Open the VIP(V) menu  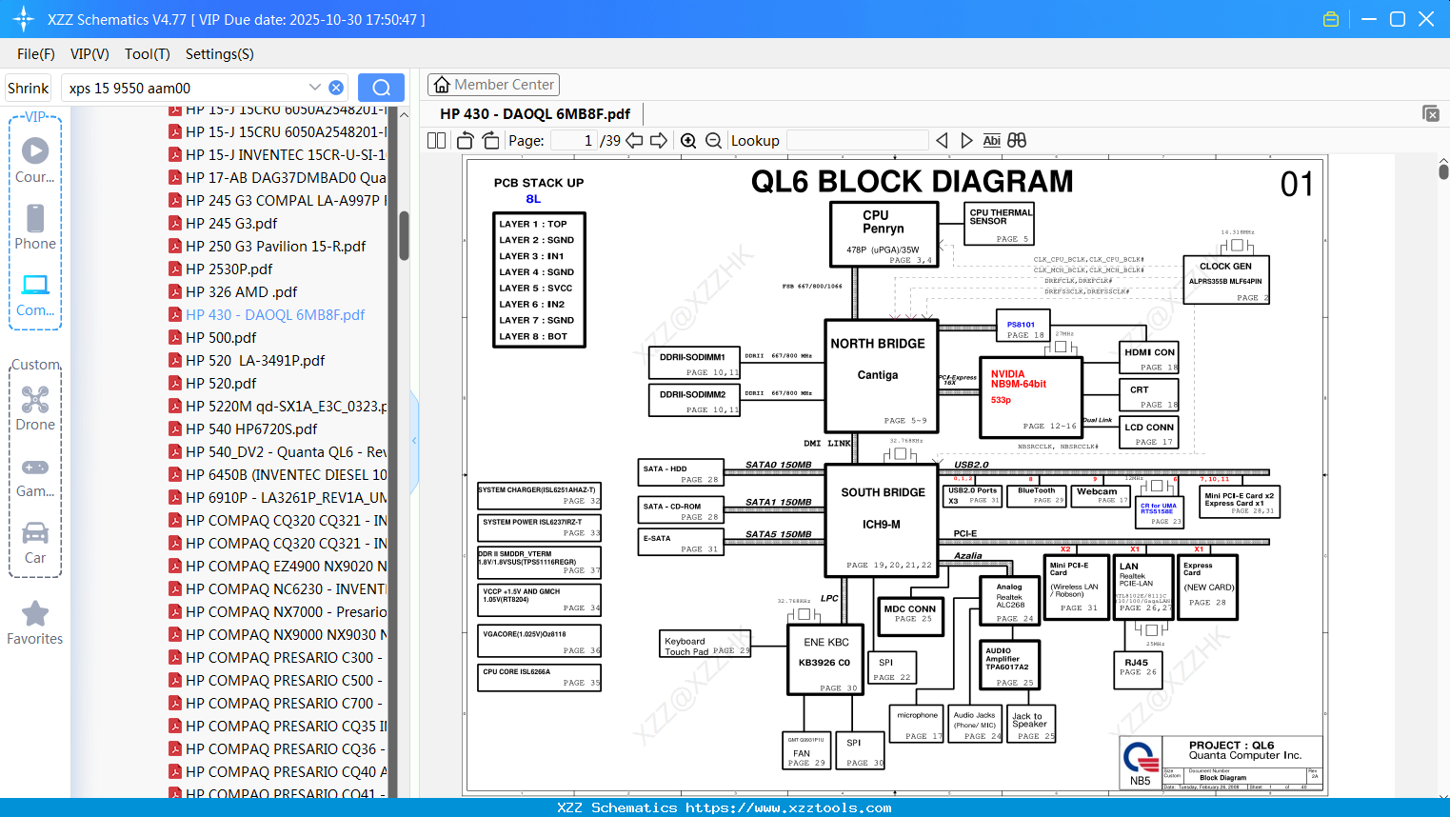[x=89, y=54]
